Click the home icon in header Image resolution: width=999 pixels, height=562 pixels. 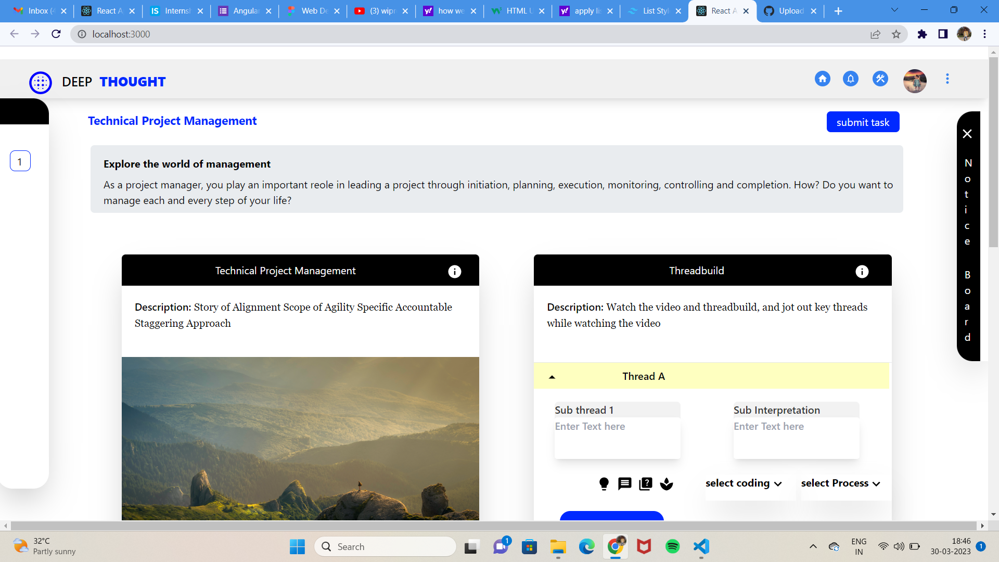pos(822,79)
